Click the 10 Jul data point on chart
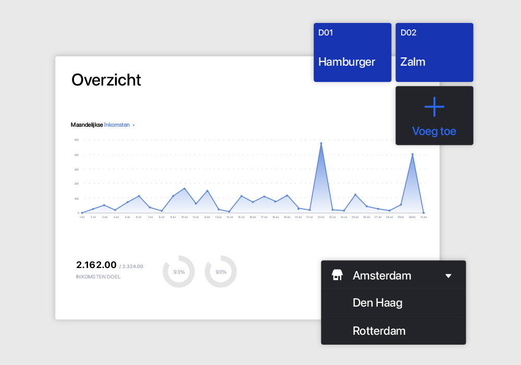The width and height of the screenshot is (521, 365). click(x=184, y=188)
